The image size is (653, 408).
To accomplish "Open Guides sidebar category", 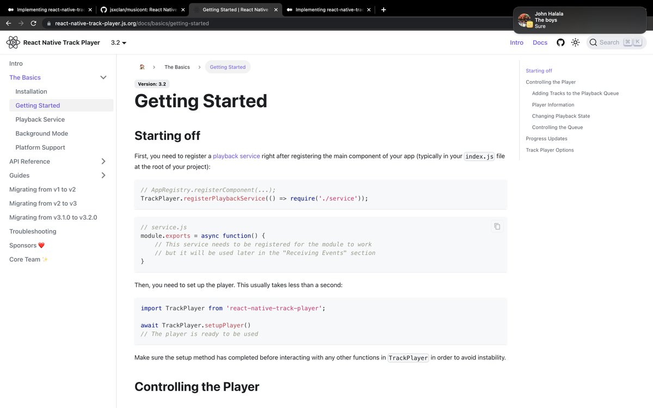I will tap(20, 175).
